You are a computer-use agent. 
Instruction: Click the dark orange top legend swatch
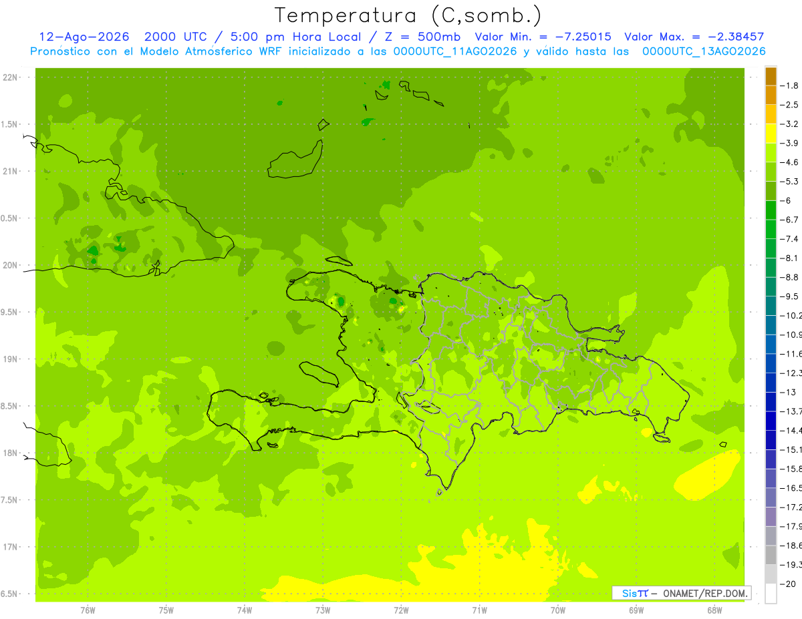tap(771, 76)
